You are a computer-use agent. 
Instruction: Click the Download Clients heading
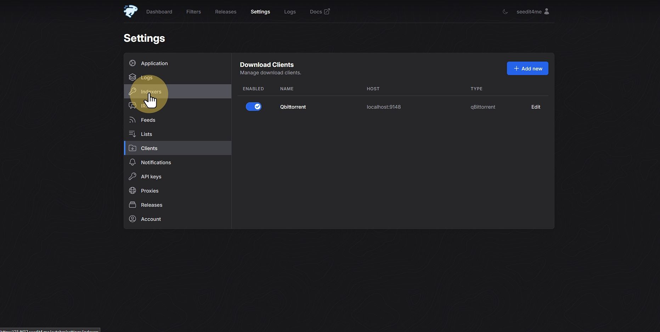pos(267,64)
